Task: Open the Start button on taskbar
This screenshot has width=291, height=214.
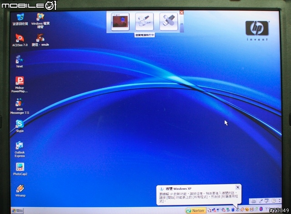Action: point(17,211)
